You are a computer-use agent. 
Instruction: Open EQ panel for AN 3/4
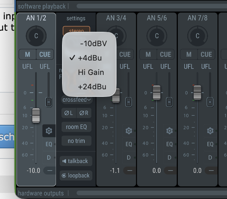[x=129, y=144]
